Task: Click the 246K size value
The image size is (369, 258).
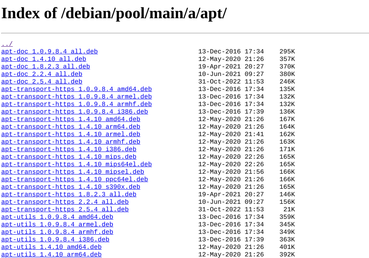Action: click(287, 82)
